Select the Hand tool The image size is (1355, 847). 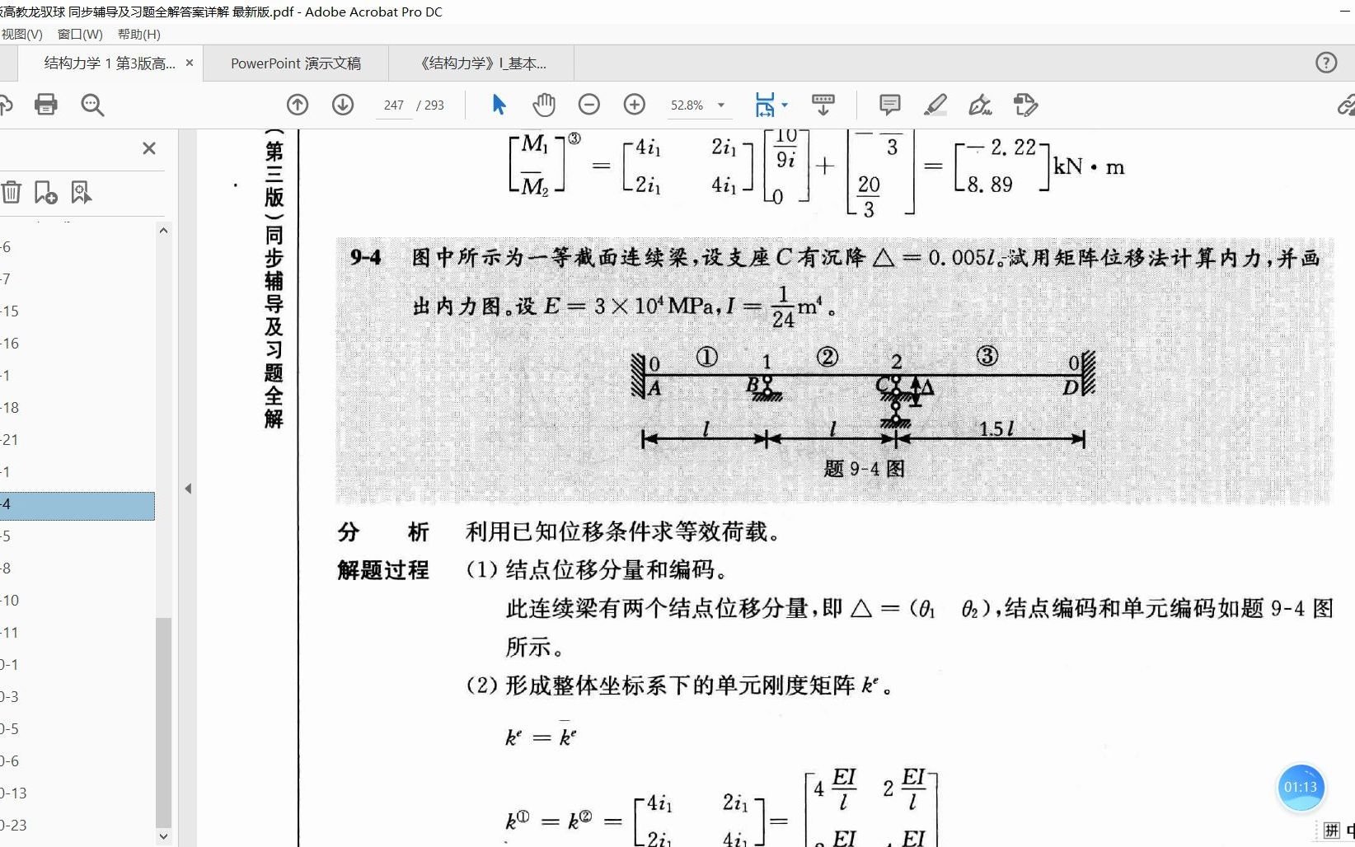[x=543, y=105]
